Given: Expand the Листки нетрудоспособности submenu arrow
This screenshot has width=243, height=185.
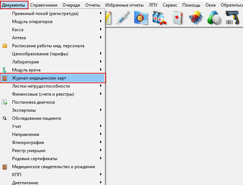Looking at the screenshot, I should click(101, 86).
